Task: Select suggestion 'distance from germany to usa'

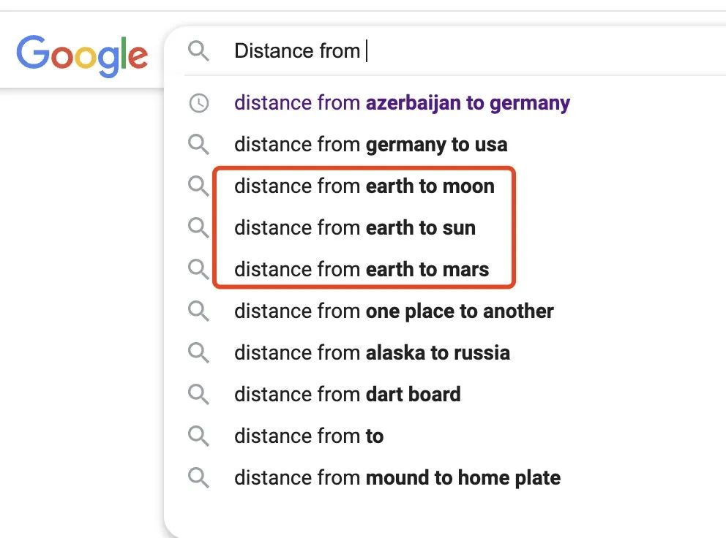Action: tap(370, 145)
